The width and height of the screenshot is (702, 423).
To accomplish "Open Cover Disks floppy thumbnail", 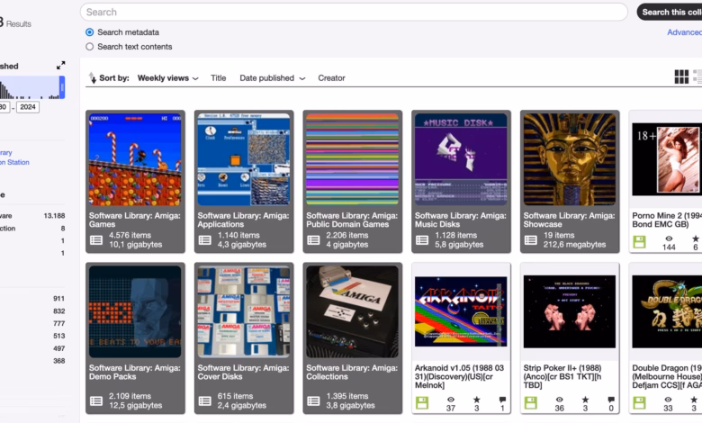I will pos(244,311).
